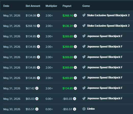Click the date in the $536.31 payout row
The image size is (133, 114).
[x=12, y=26]
